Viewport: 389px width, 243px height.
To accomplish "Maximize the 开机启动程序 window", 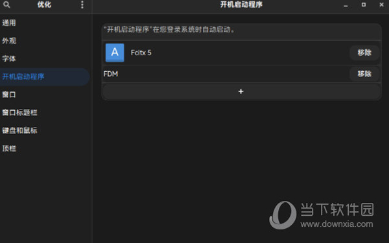I will click(x=364, y=5).
